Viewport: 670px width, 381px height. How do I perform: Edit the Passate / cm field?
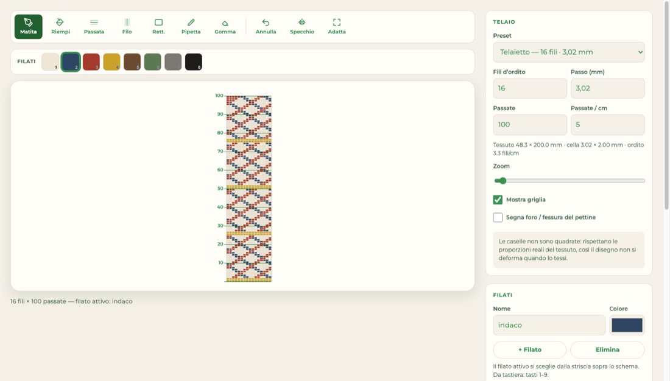[x=608, y=125]
